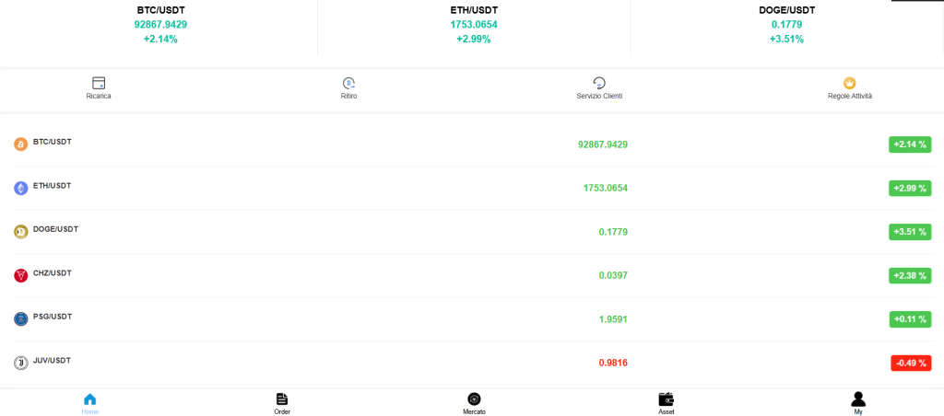This screenshot has height=416, width=944.
Task: Select the ETH/USDT list row name
Action: click(53, 186)
